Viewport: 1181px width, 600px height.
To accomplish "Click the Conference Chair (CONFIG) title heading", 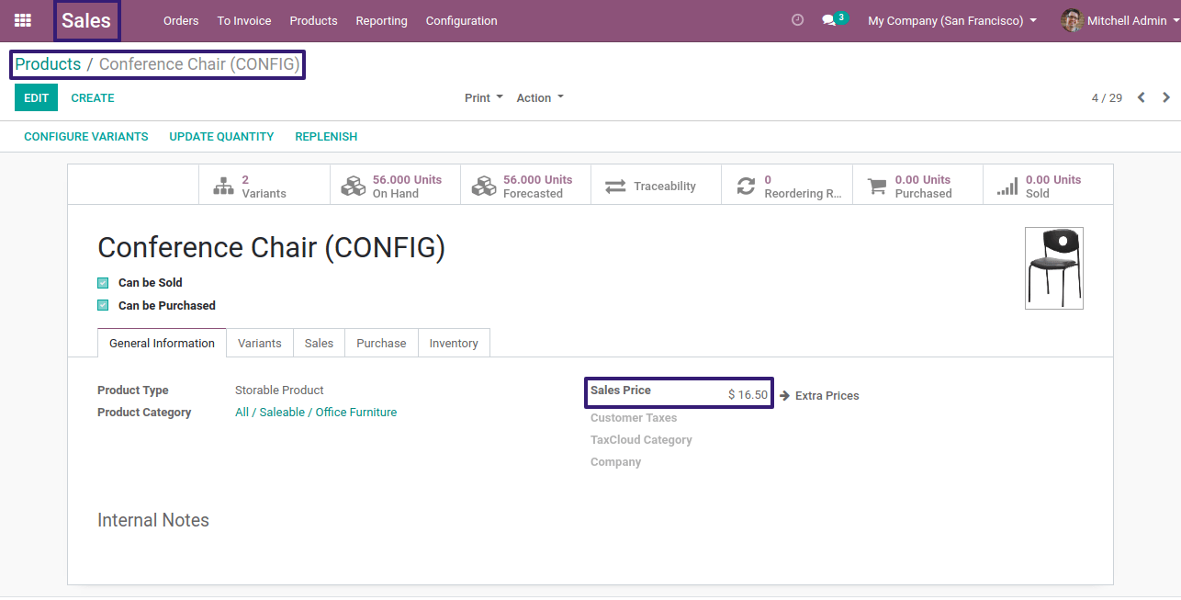I will pos(271,248).
